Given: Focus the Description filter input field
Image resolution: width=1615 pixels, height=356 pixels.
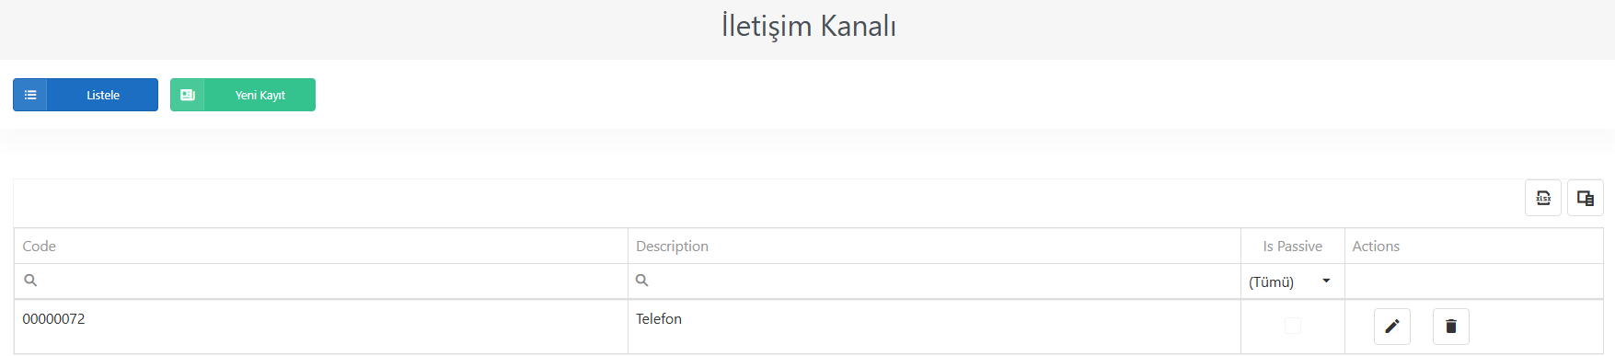Looking at the screenshot, I should (x=934, y=281).
